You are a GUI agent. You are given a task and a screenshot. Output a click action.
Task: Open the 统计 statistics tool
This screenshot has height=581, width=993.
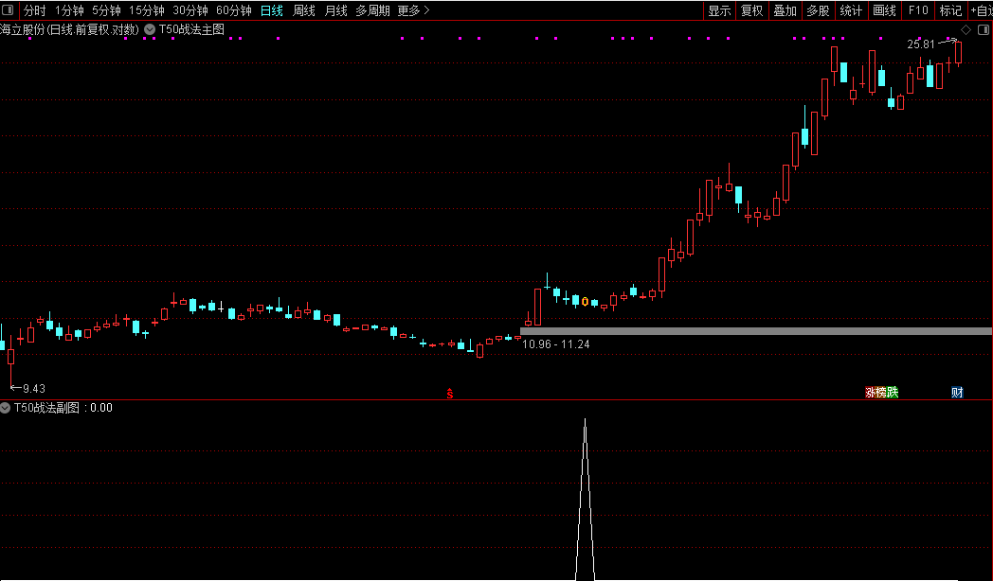(x=851, y=10)
